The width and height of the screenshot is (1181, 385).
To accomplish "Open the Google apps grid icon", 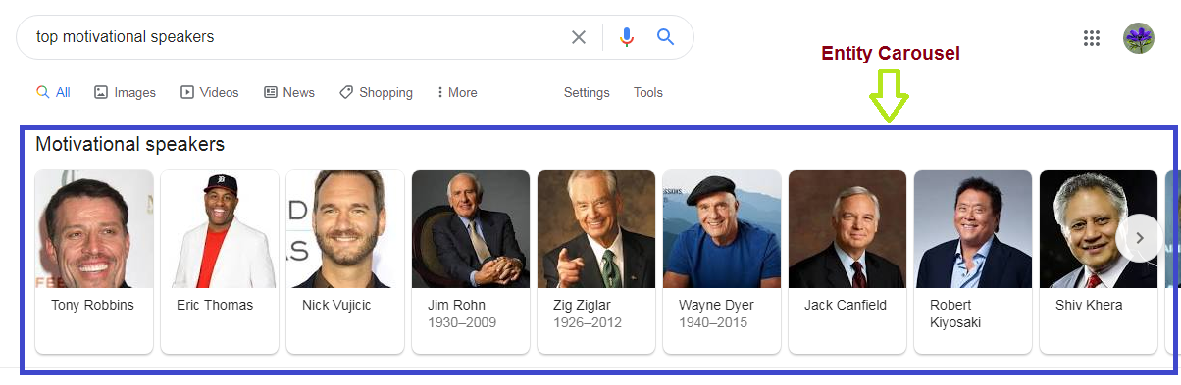I will coord(1092,38).
